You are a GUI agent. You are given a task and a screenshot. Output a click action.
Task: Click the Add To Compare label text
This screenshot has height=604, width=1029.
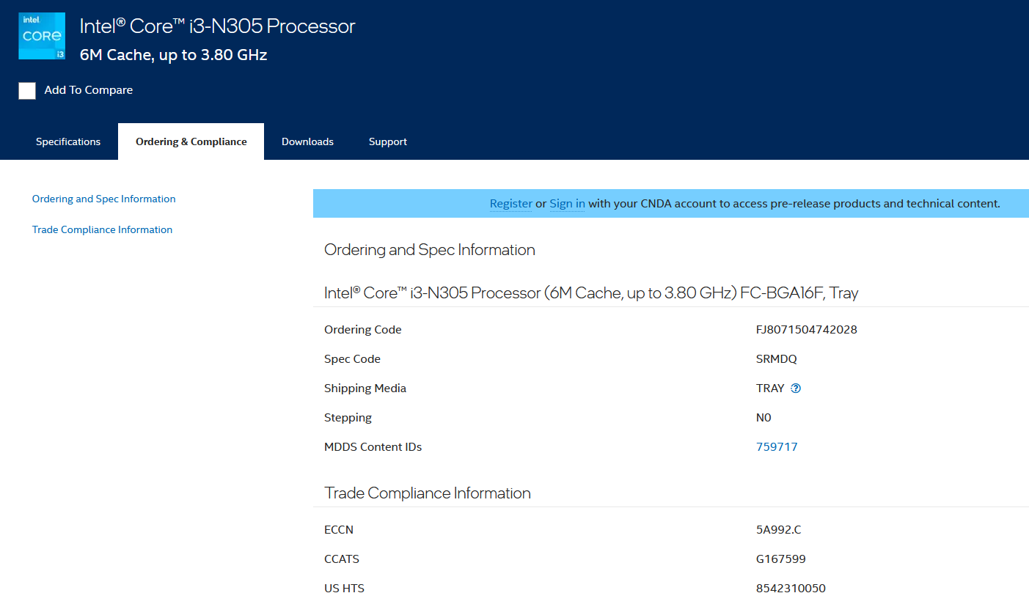tap(89, 90)
